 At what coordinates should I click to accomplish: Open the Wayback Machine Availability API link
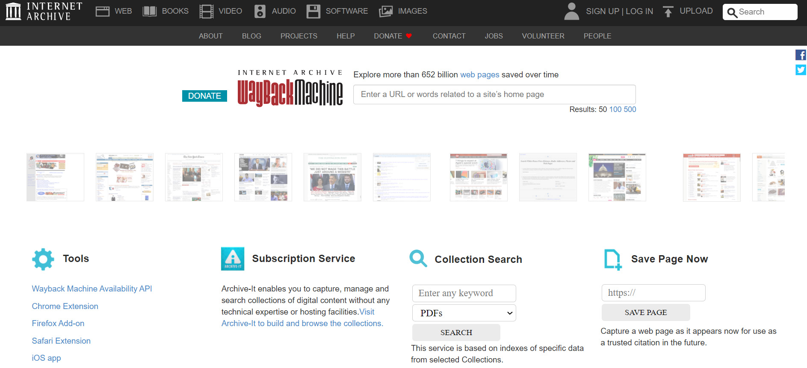[x=92, y=289]
